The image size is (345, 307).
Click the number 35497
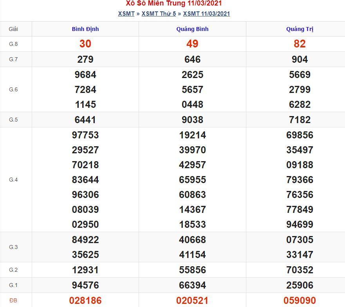click(300, 150)
